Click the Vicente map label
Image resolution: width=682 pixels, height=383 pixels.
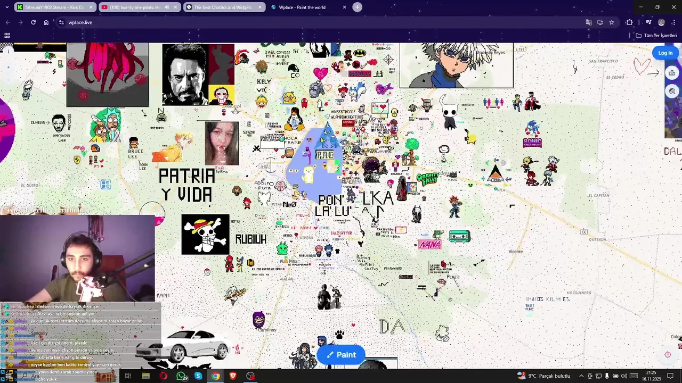pyautogui.click(x=515, y=252)
